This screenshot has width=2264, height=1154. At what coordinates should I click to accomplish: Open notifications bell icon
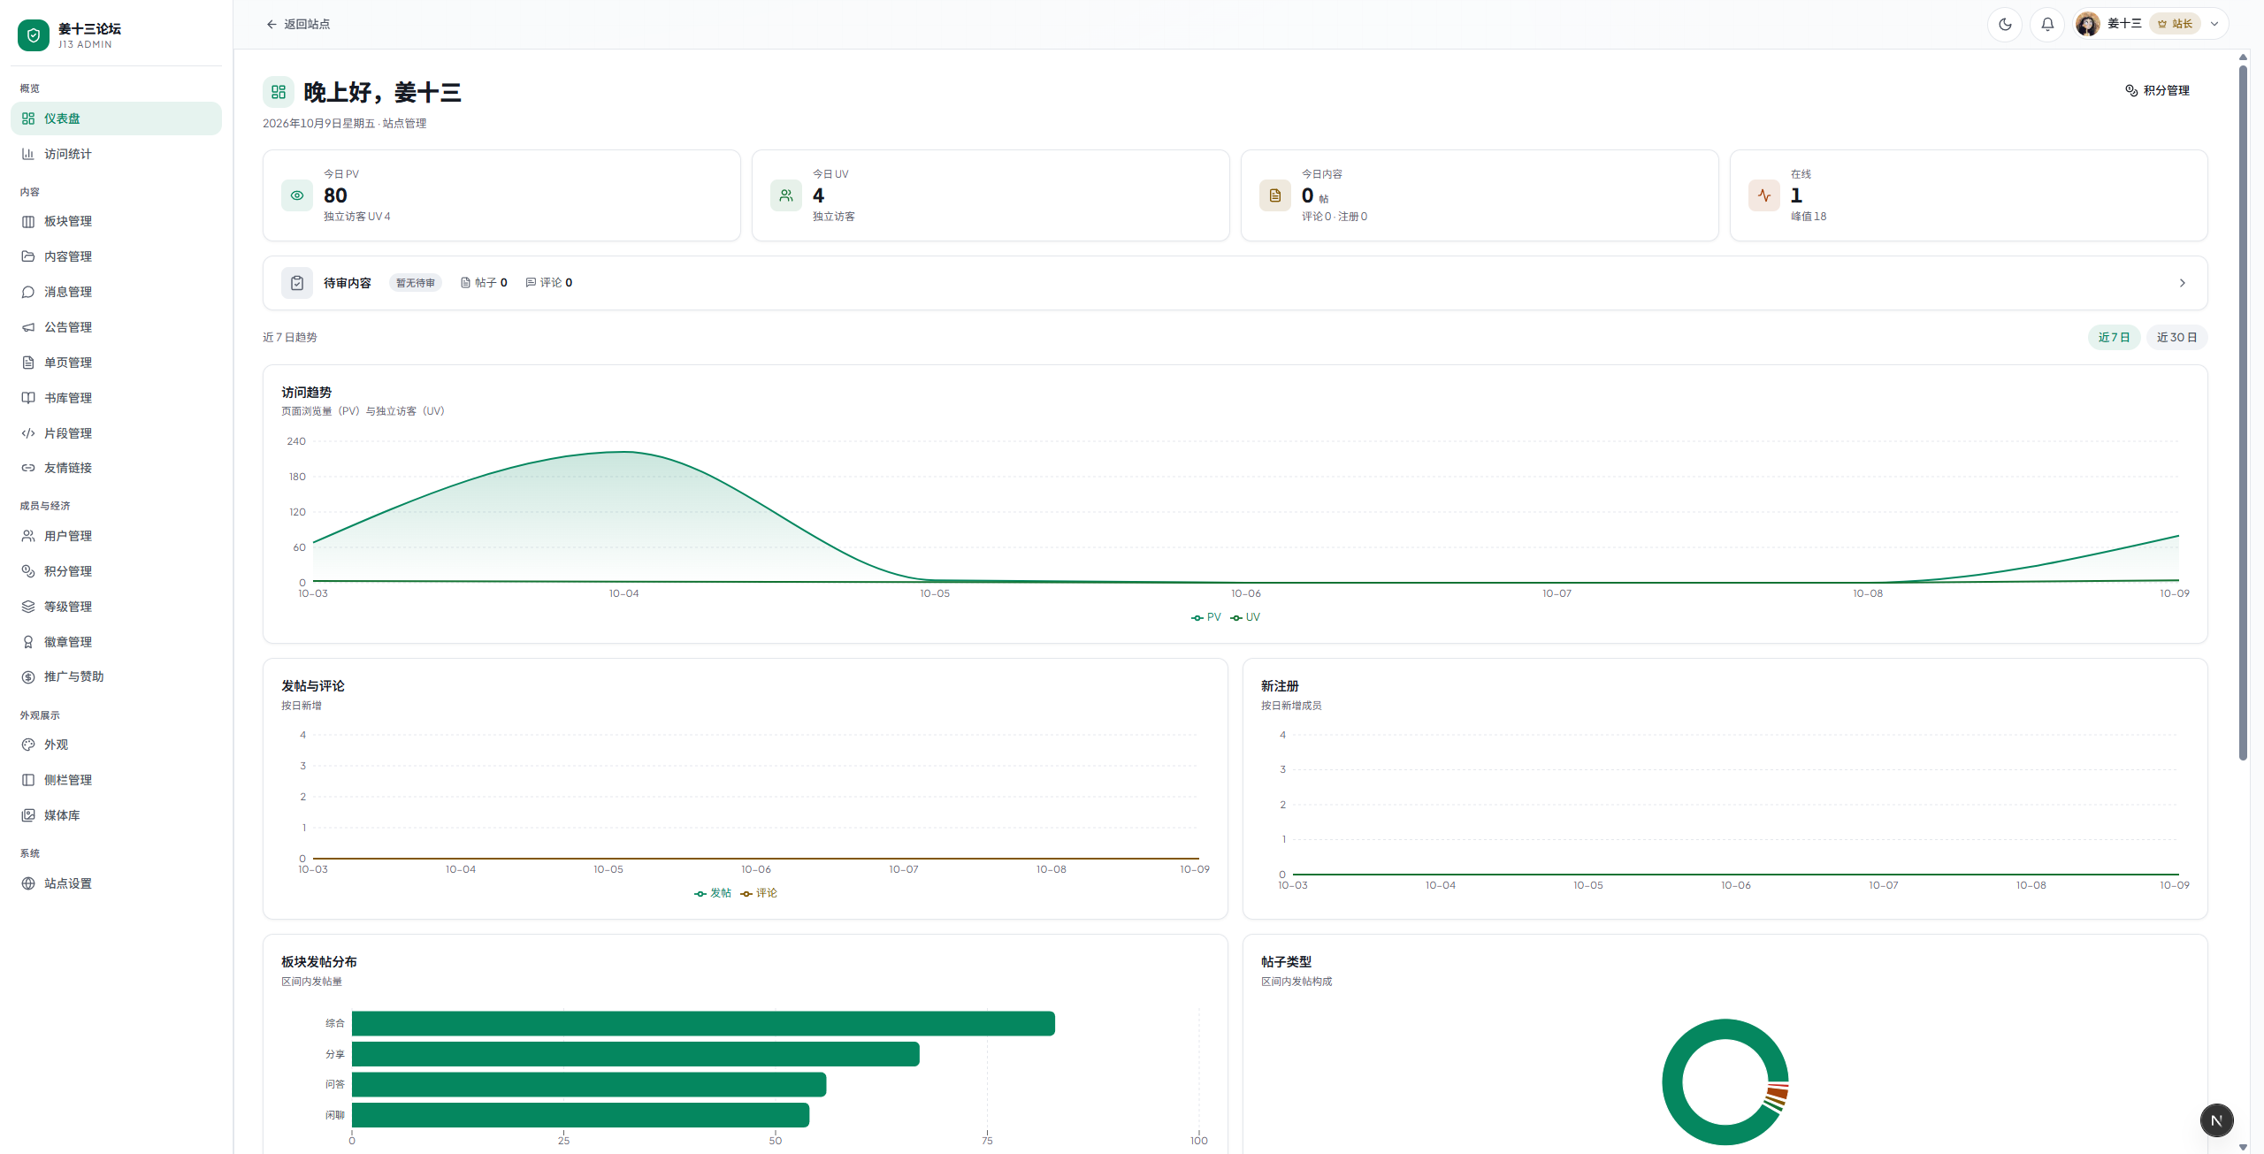click(x=2047, y=24)
